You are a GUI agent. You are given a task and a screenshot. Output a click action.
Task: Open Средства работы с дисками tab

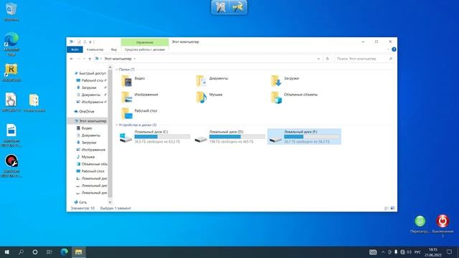145,49
